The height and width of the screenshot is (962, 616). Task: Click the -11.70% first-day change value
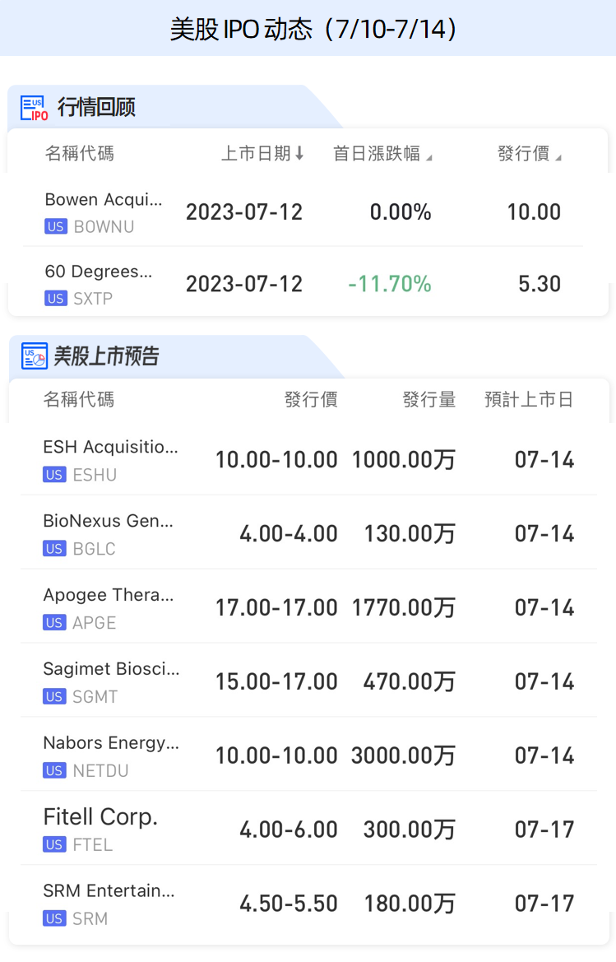pos(390,285)
